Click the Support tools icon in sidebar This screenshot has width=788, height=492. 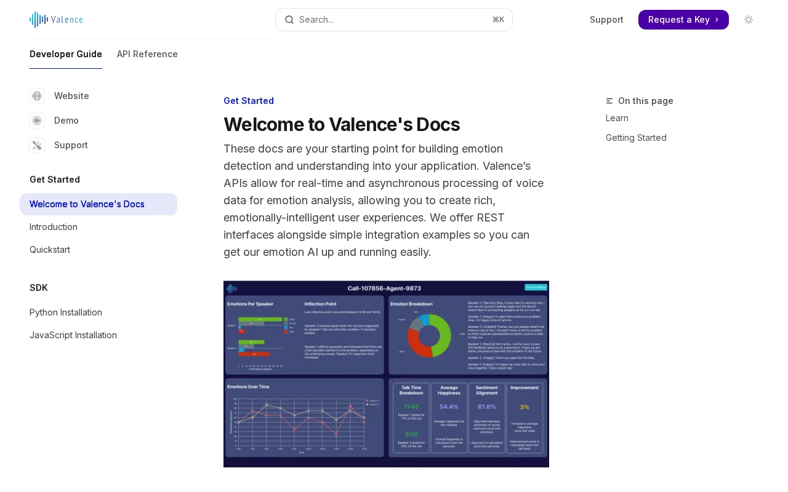[37, 145]
